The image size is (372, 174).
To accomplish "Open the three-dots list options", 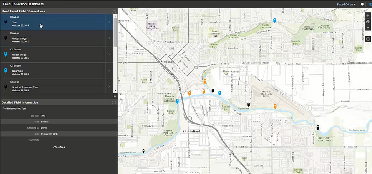I will coord(114,96).
